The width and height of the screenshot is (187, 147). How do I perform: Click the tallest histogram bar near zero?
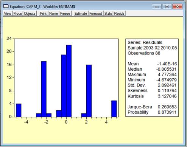point(69,81)
